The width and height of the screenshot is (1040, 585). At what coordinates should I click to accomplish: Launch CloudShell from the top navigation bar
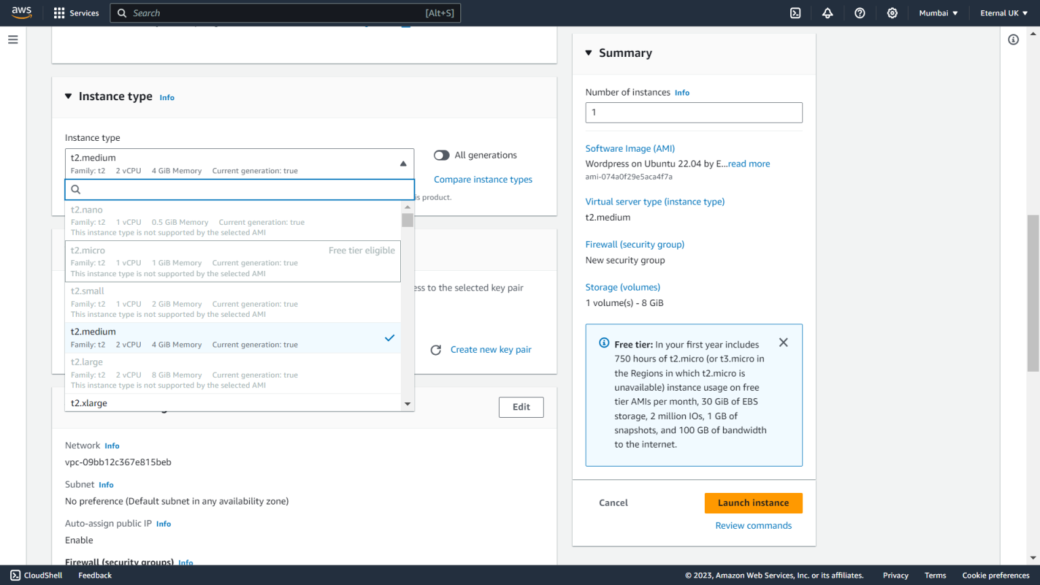795,12
